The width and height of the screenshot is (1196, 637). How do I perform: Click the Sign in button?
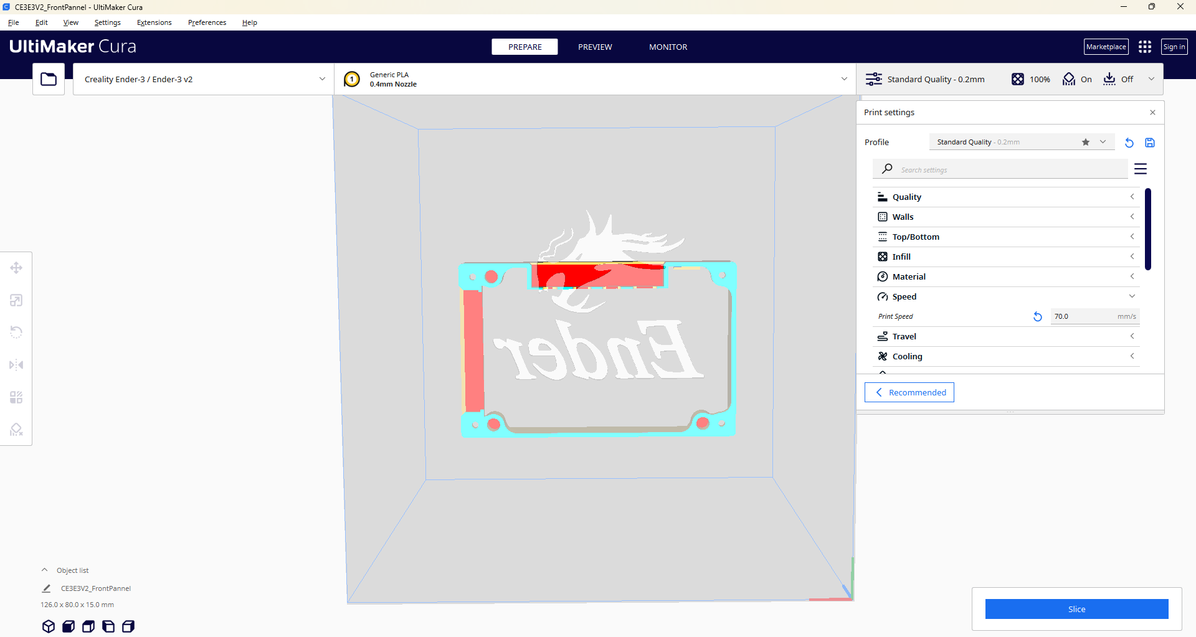tap(1174, 47)
